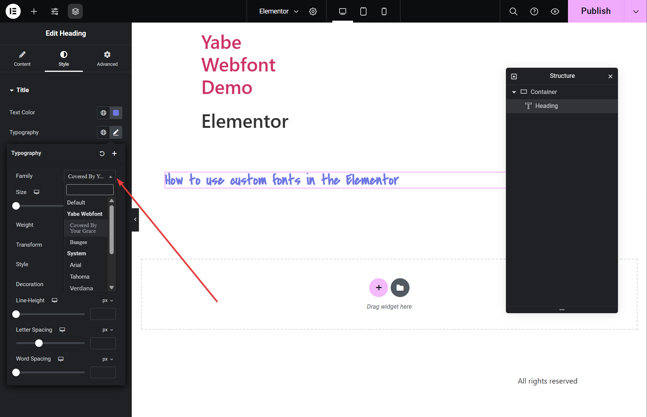Open the Text Color swatch picker
Screen dimensions: 647x417
116,113
